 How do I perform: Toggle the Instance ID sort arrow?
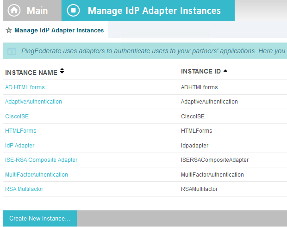pyautogui.click(x=225, y=71)
